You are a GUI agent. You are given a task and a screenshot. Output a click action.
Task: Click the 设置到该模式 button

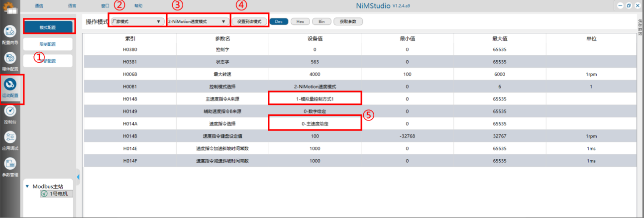point(249,22)
